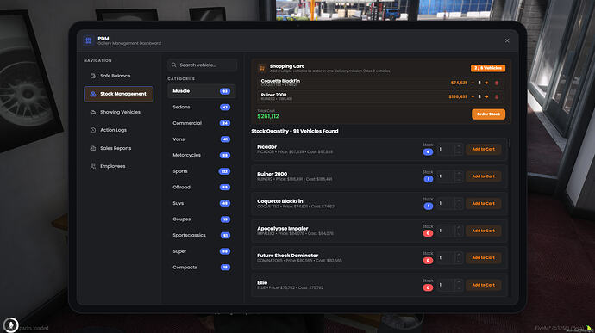Image resolution: width=595 pixels, height=333 pixels.
Task: Click the search magnifier icon
Action: pos(174,65)
